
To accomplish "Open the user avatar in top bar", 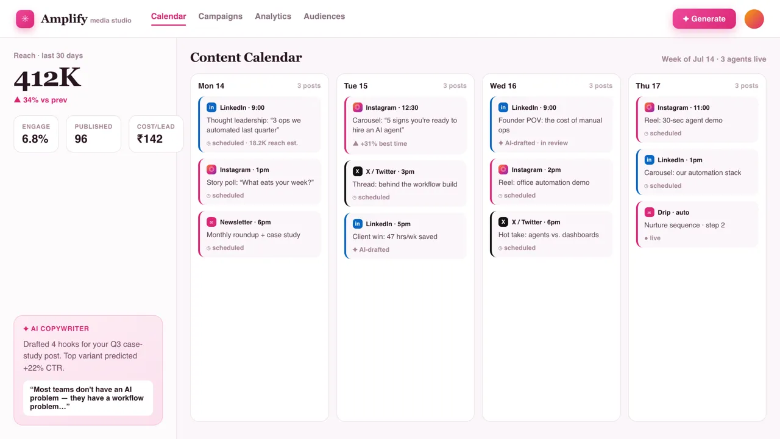I will click(x=754, y=19).
